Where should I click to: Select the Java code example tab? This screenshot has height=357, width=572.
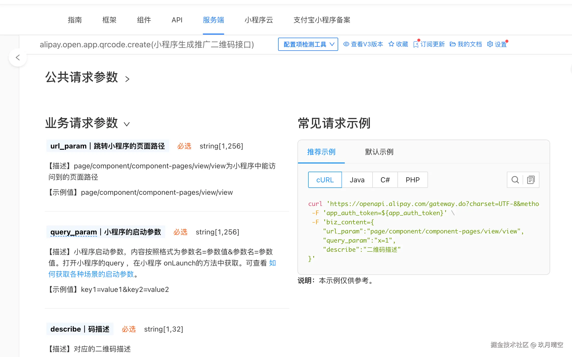[x=357, y=180]
